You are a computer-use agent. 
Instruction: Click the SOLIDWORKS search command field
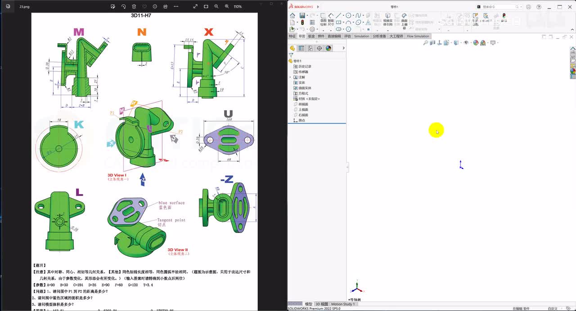[x=499, y=7]
